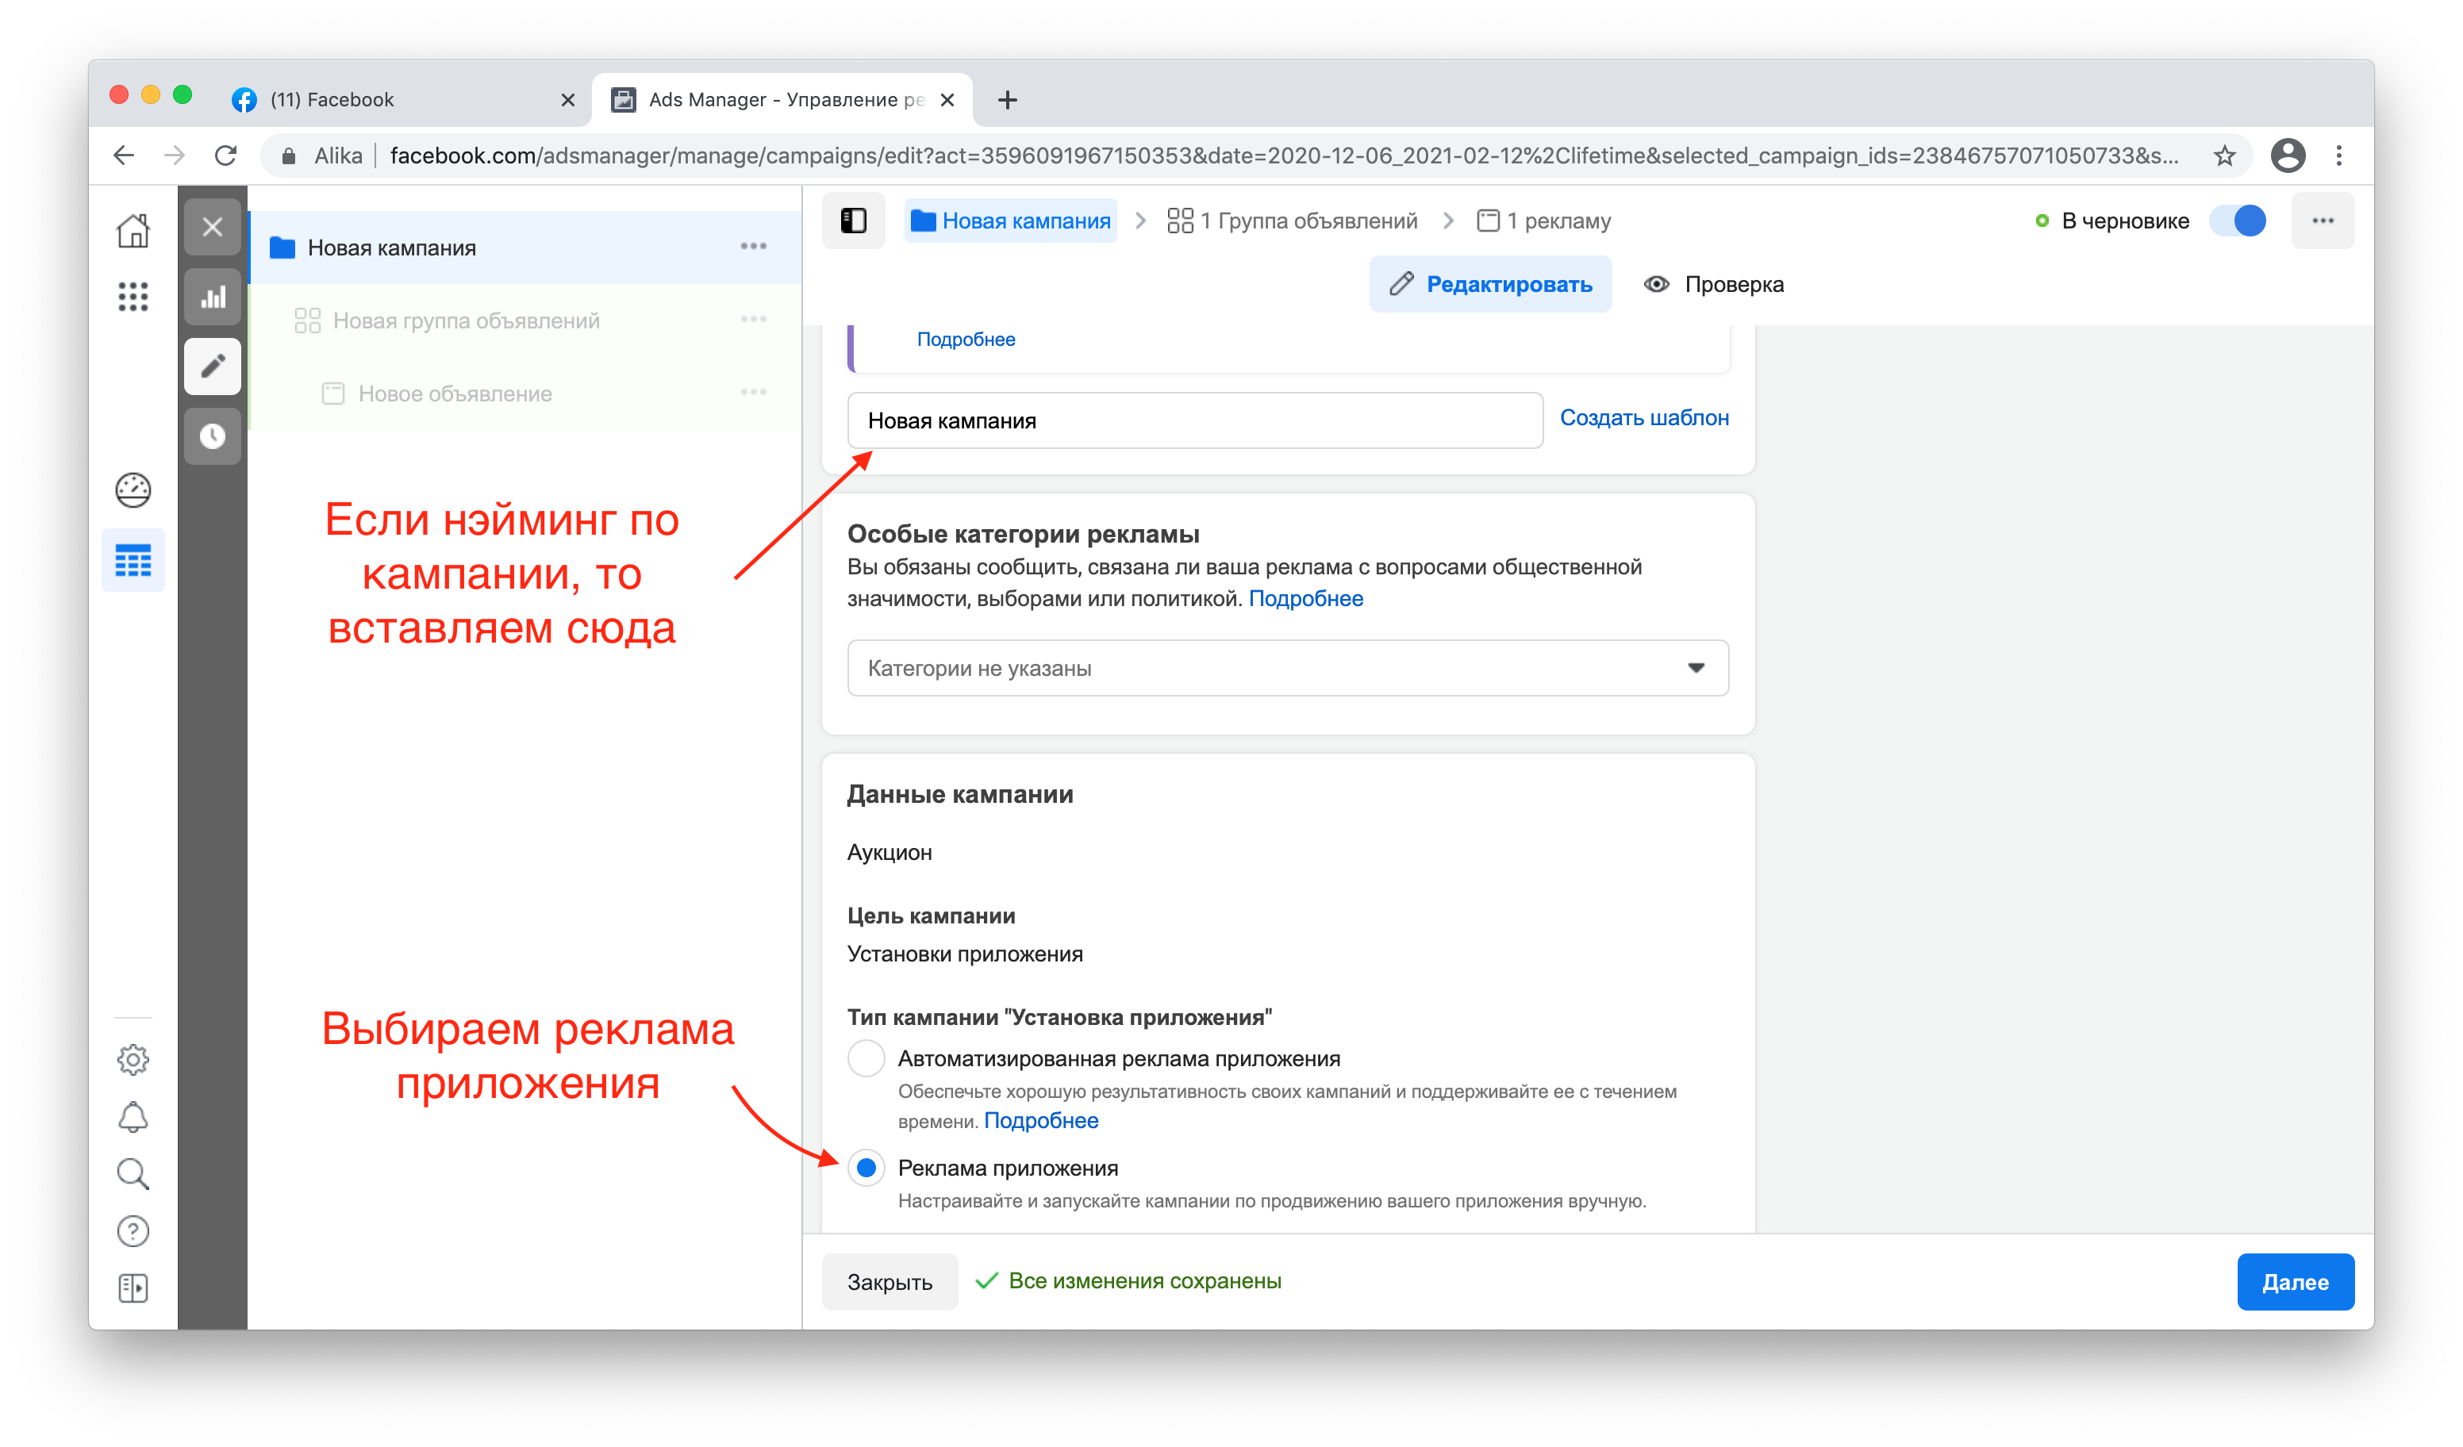Open the charts view bar graph icon
The height and width of the screenshot is (1447, 2463).
coord(212,297)
